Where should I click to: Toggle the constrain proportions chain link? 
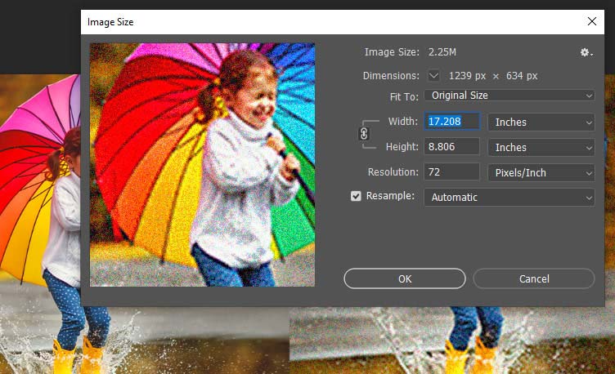pos(364,135)
